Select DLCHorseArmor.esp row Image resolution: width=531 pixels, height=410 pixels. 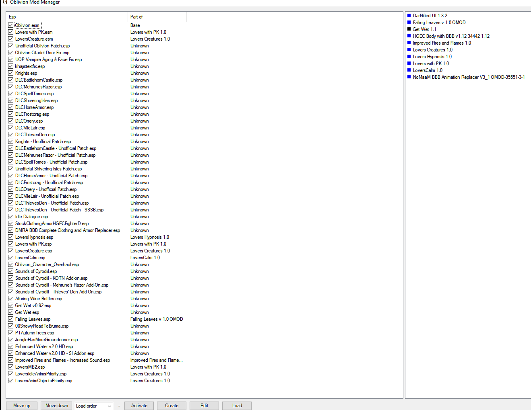point(34,107)
